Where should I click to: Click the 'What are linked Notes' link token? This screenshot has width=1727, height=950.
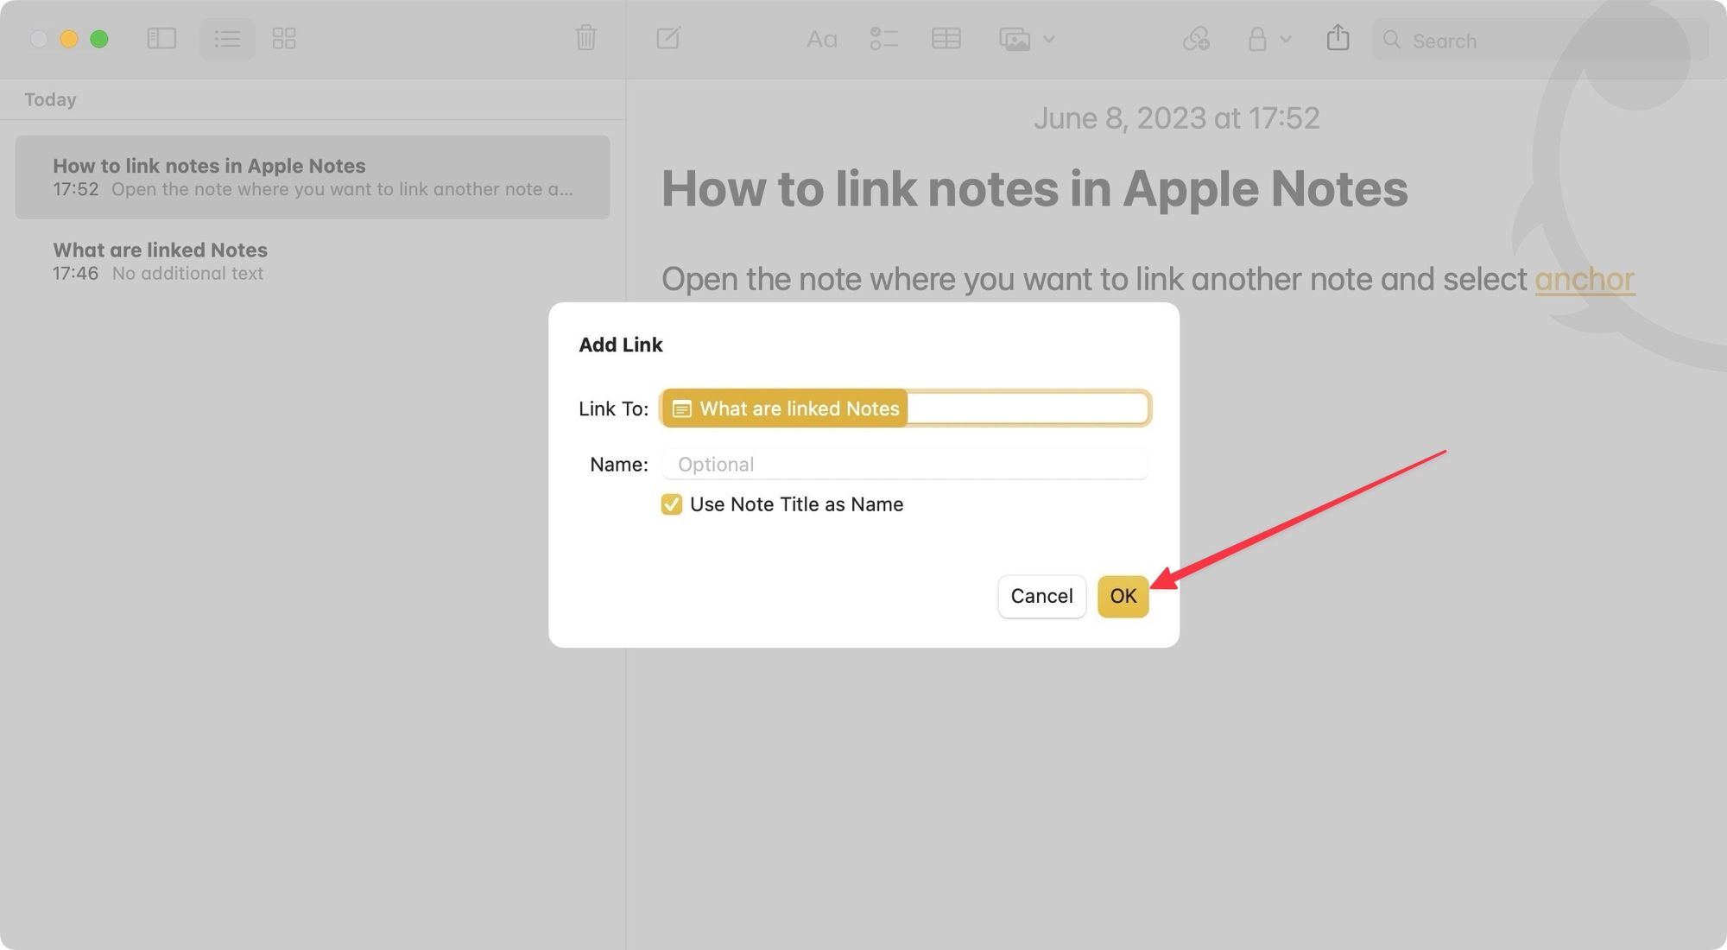785,408
